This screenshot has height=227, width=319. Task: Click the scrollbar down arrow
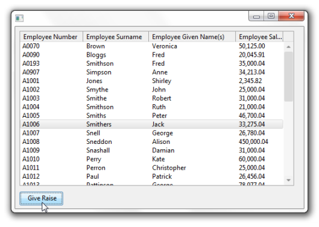[288, 180]
